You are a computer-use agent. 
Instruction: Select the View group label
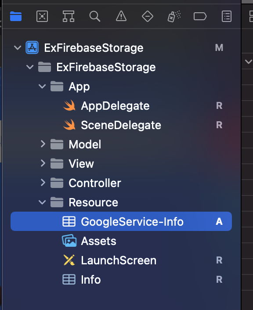point(81,164)
